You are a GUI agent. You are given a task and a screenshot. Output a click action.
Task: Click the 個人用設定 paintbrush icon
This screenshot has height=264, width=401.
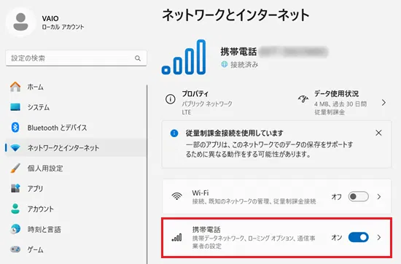(15, 168)
